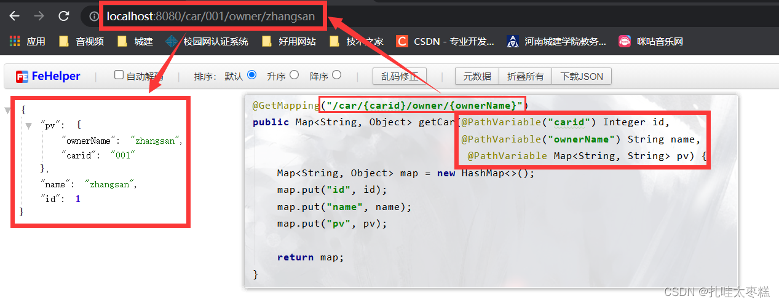Select the 升序 sort radio button

(294, 75)
